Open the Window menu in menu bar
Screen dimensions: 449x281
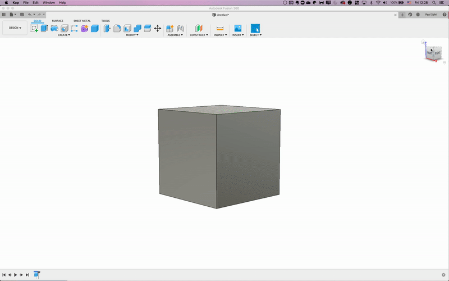tap(49, 3)
